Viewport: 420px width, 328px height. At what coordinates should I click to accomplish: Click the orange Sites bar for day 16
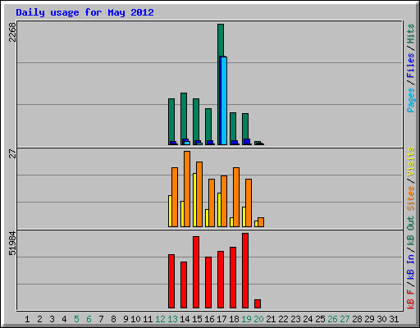point(212,203)
